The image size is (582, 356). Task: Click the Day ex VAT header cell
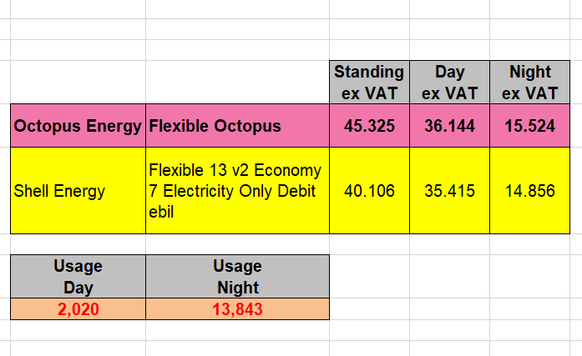tap(449, 83)
